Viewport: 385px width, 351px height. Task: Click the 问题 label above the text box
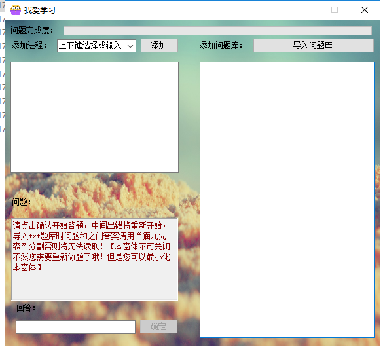coord(22,202)
